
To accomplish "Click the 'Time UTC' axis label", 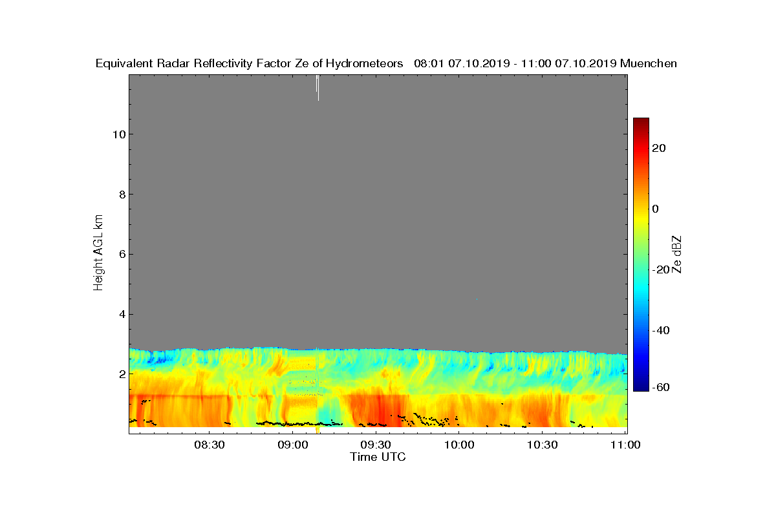I will coord(378,457).
